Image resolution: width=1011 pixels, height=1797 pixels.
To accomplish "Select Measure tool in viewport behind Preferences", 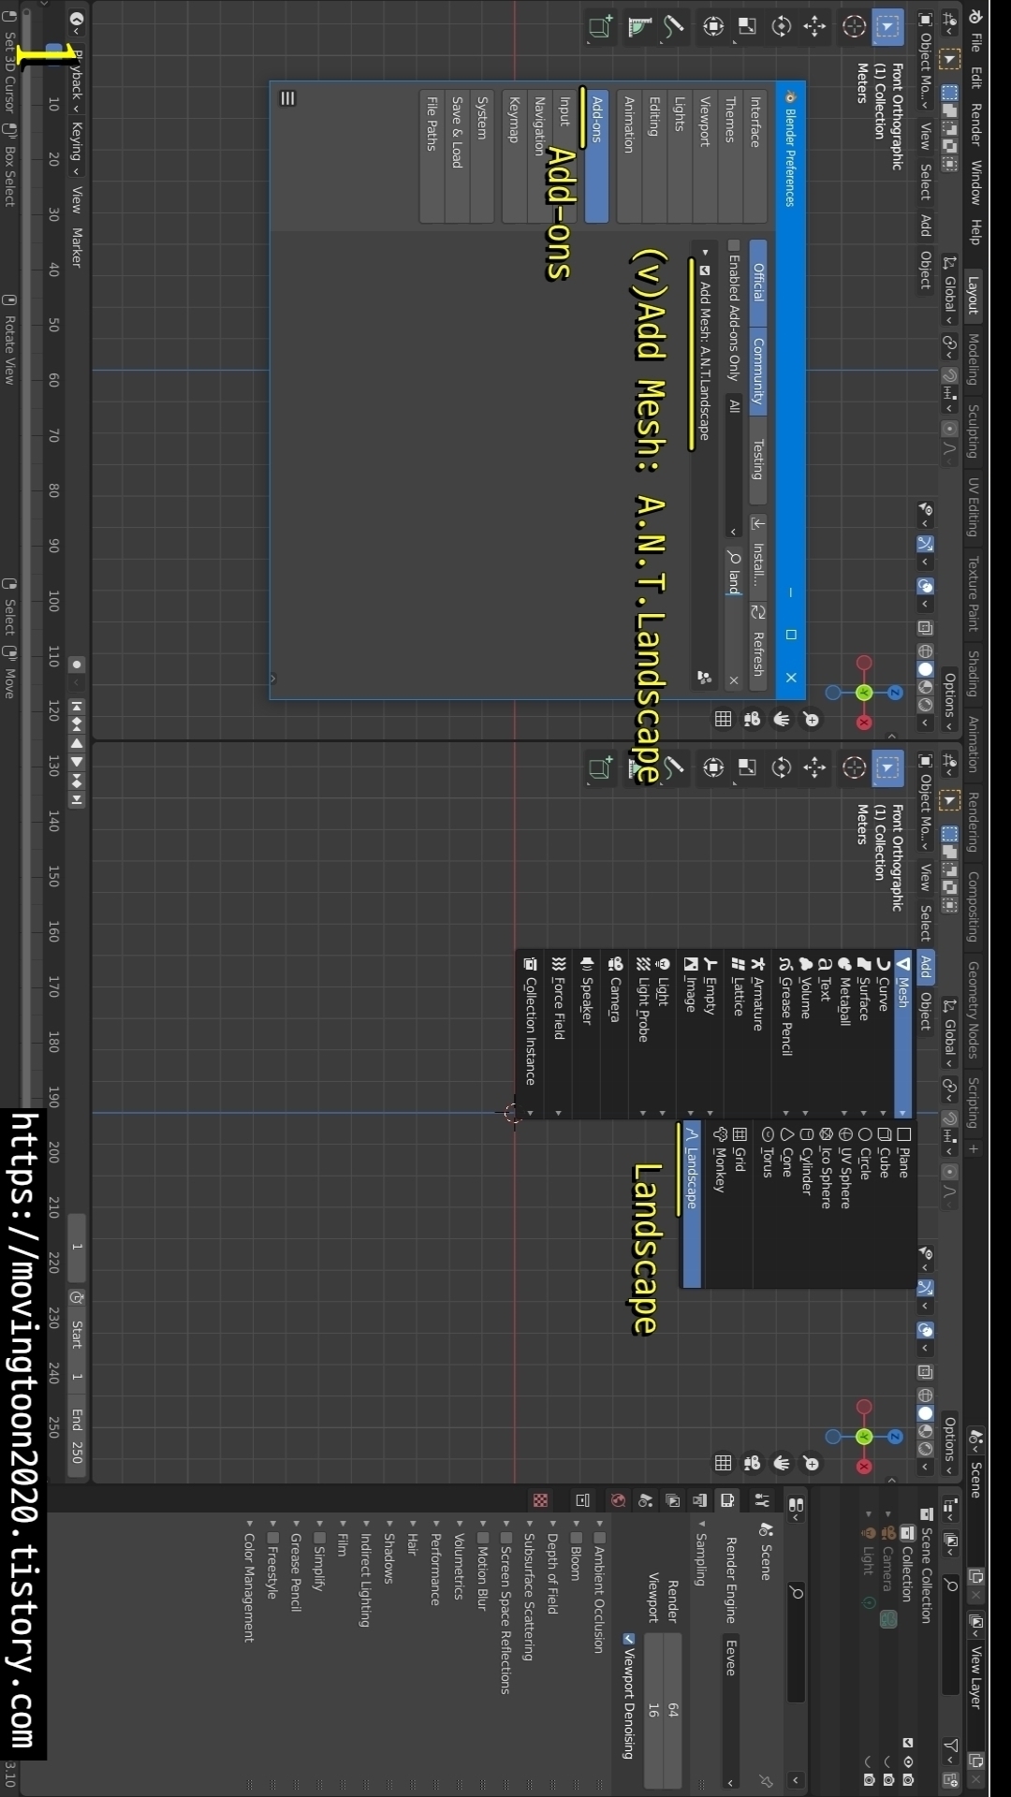I will click(639, 27).
